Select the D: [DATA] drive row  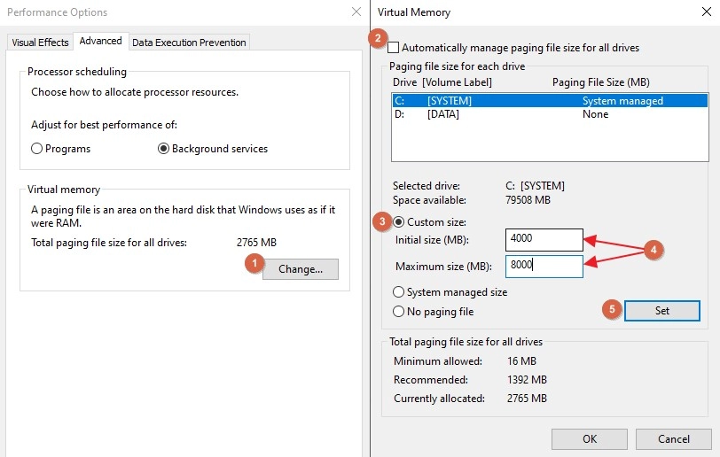pyautogui.click(x=550, y=114)
